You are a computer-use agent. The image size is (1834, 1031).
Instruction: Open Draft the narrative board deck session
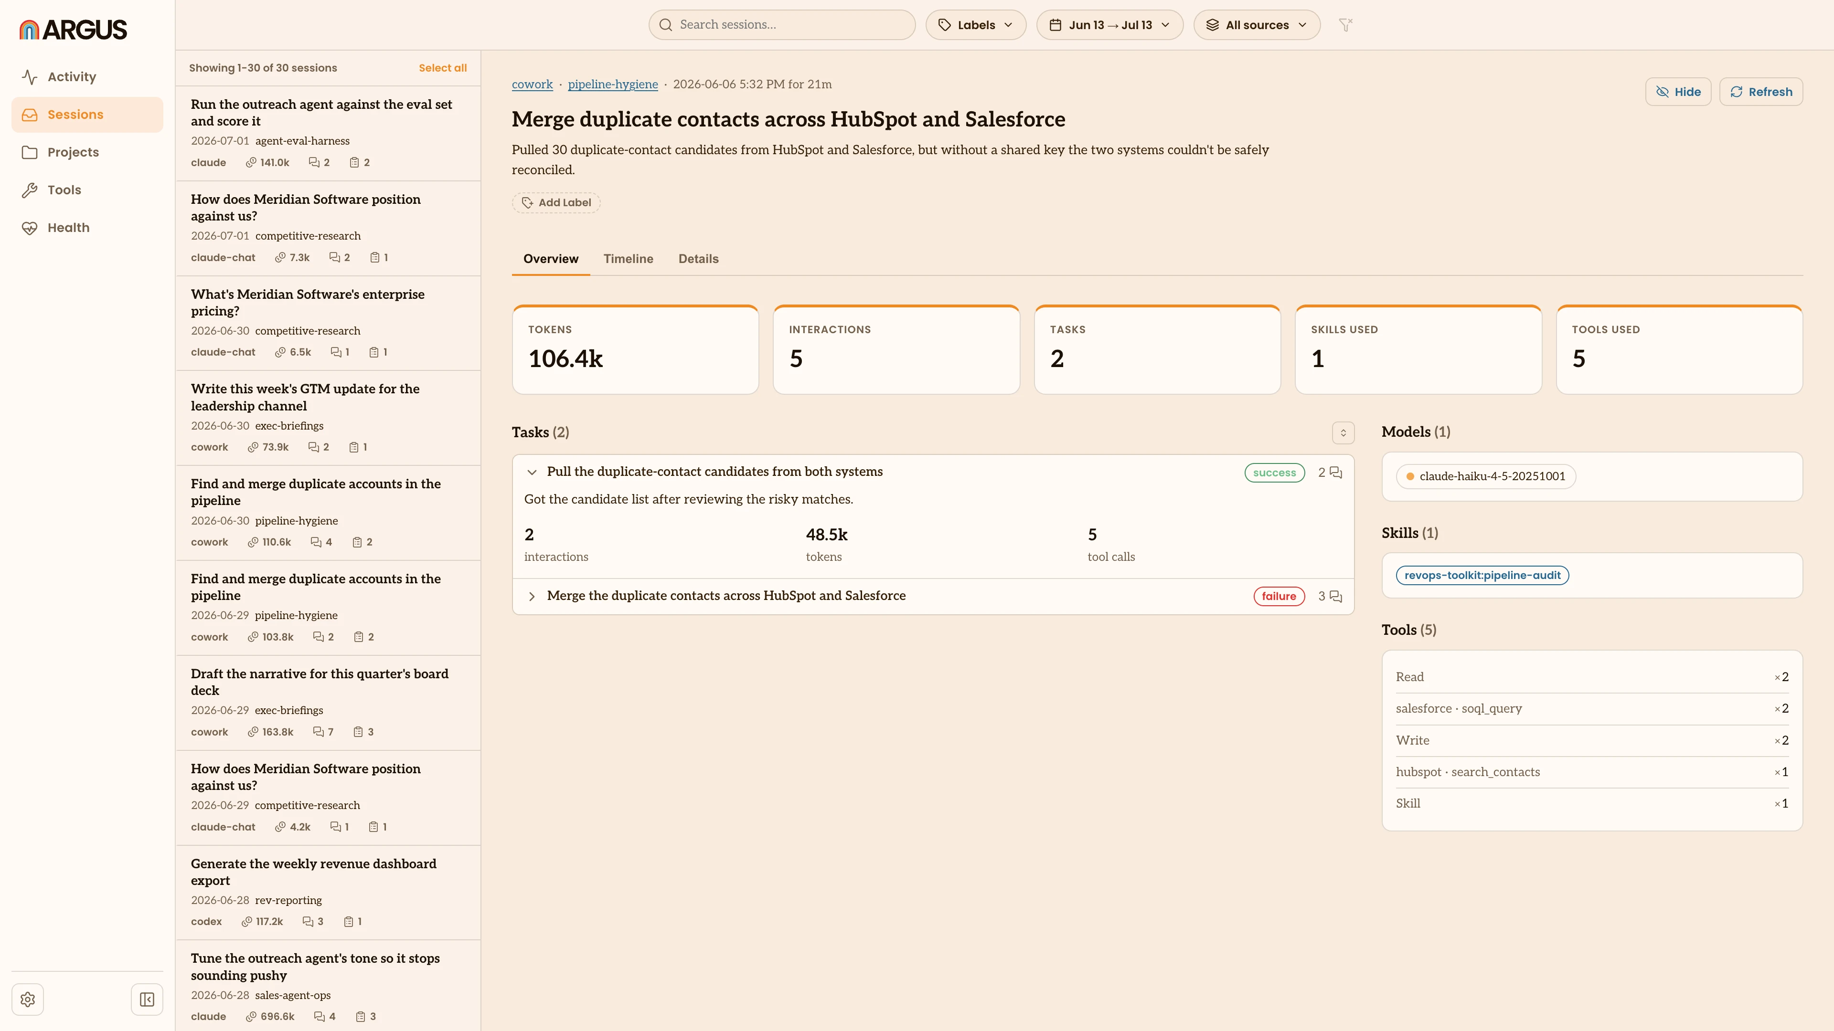(328, 703)
